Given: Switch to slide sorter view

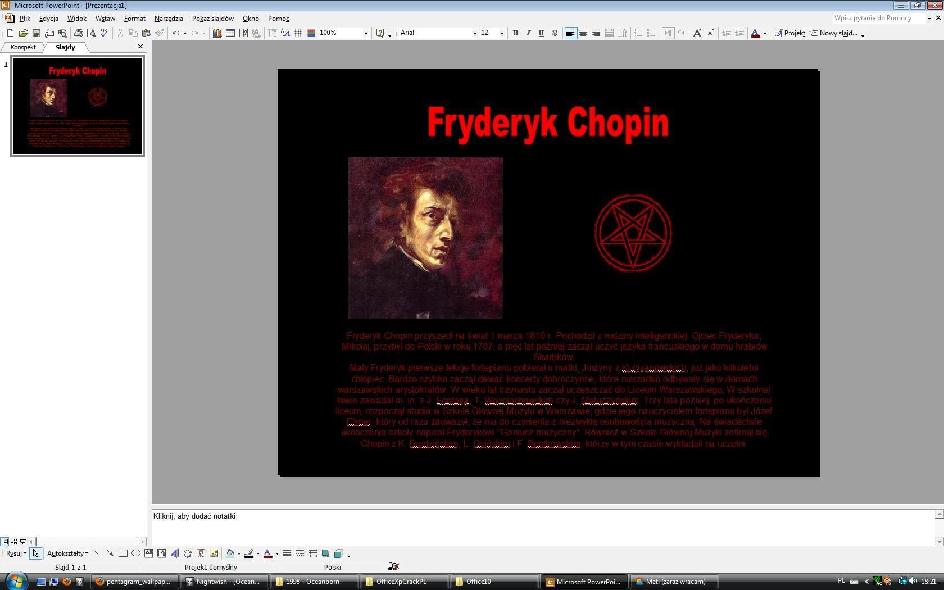Looking at the screenshot, I should click(x=13, y=542).
